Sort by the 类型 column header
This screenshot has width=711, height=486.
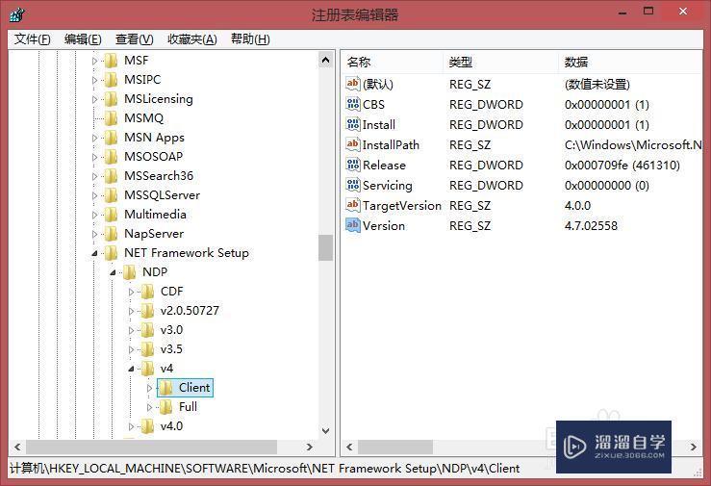coord(500,63)
